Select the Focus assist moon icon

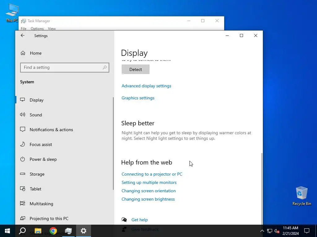tap(22, 144)
